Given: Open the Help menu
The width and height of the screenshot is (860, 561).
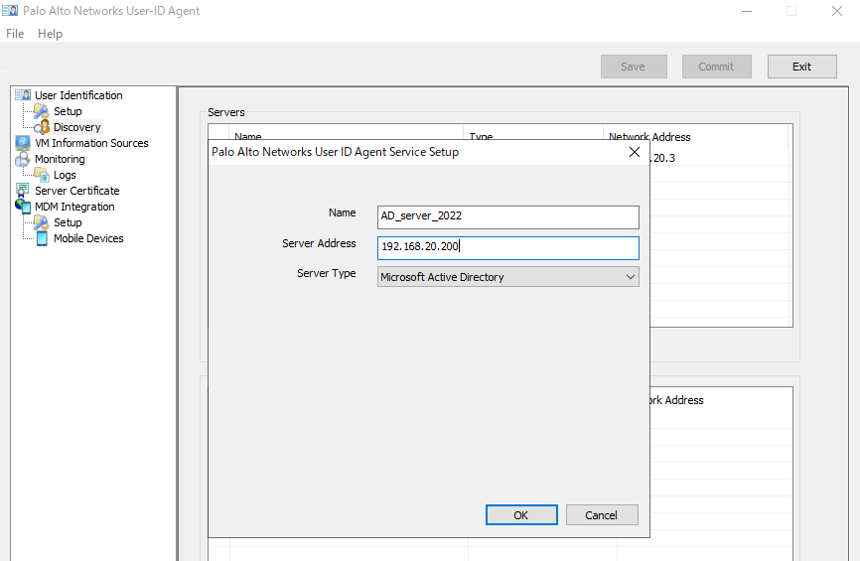Looking at the screenshot, I should (50, 34).
